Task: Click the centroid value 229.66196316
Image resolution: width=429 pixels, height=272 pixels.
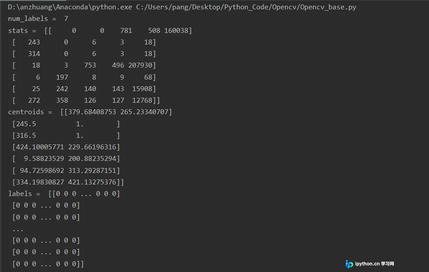Action: point(92,147)
